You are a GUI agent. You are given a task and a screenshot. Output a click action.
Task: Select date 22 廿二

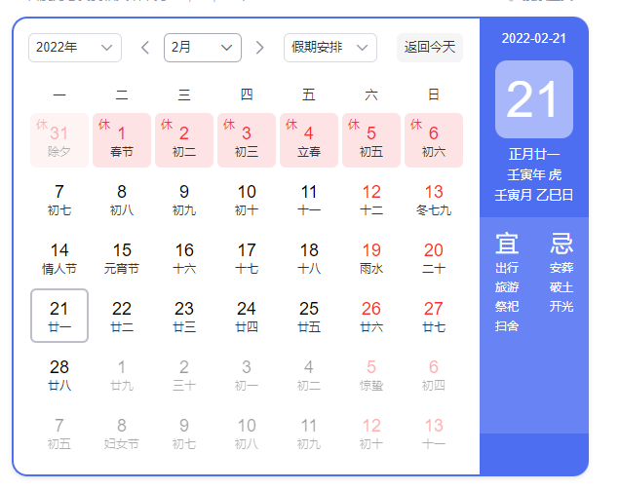[x=122, y=316]
